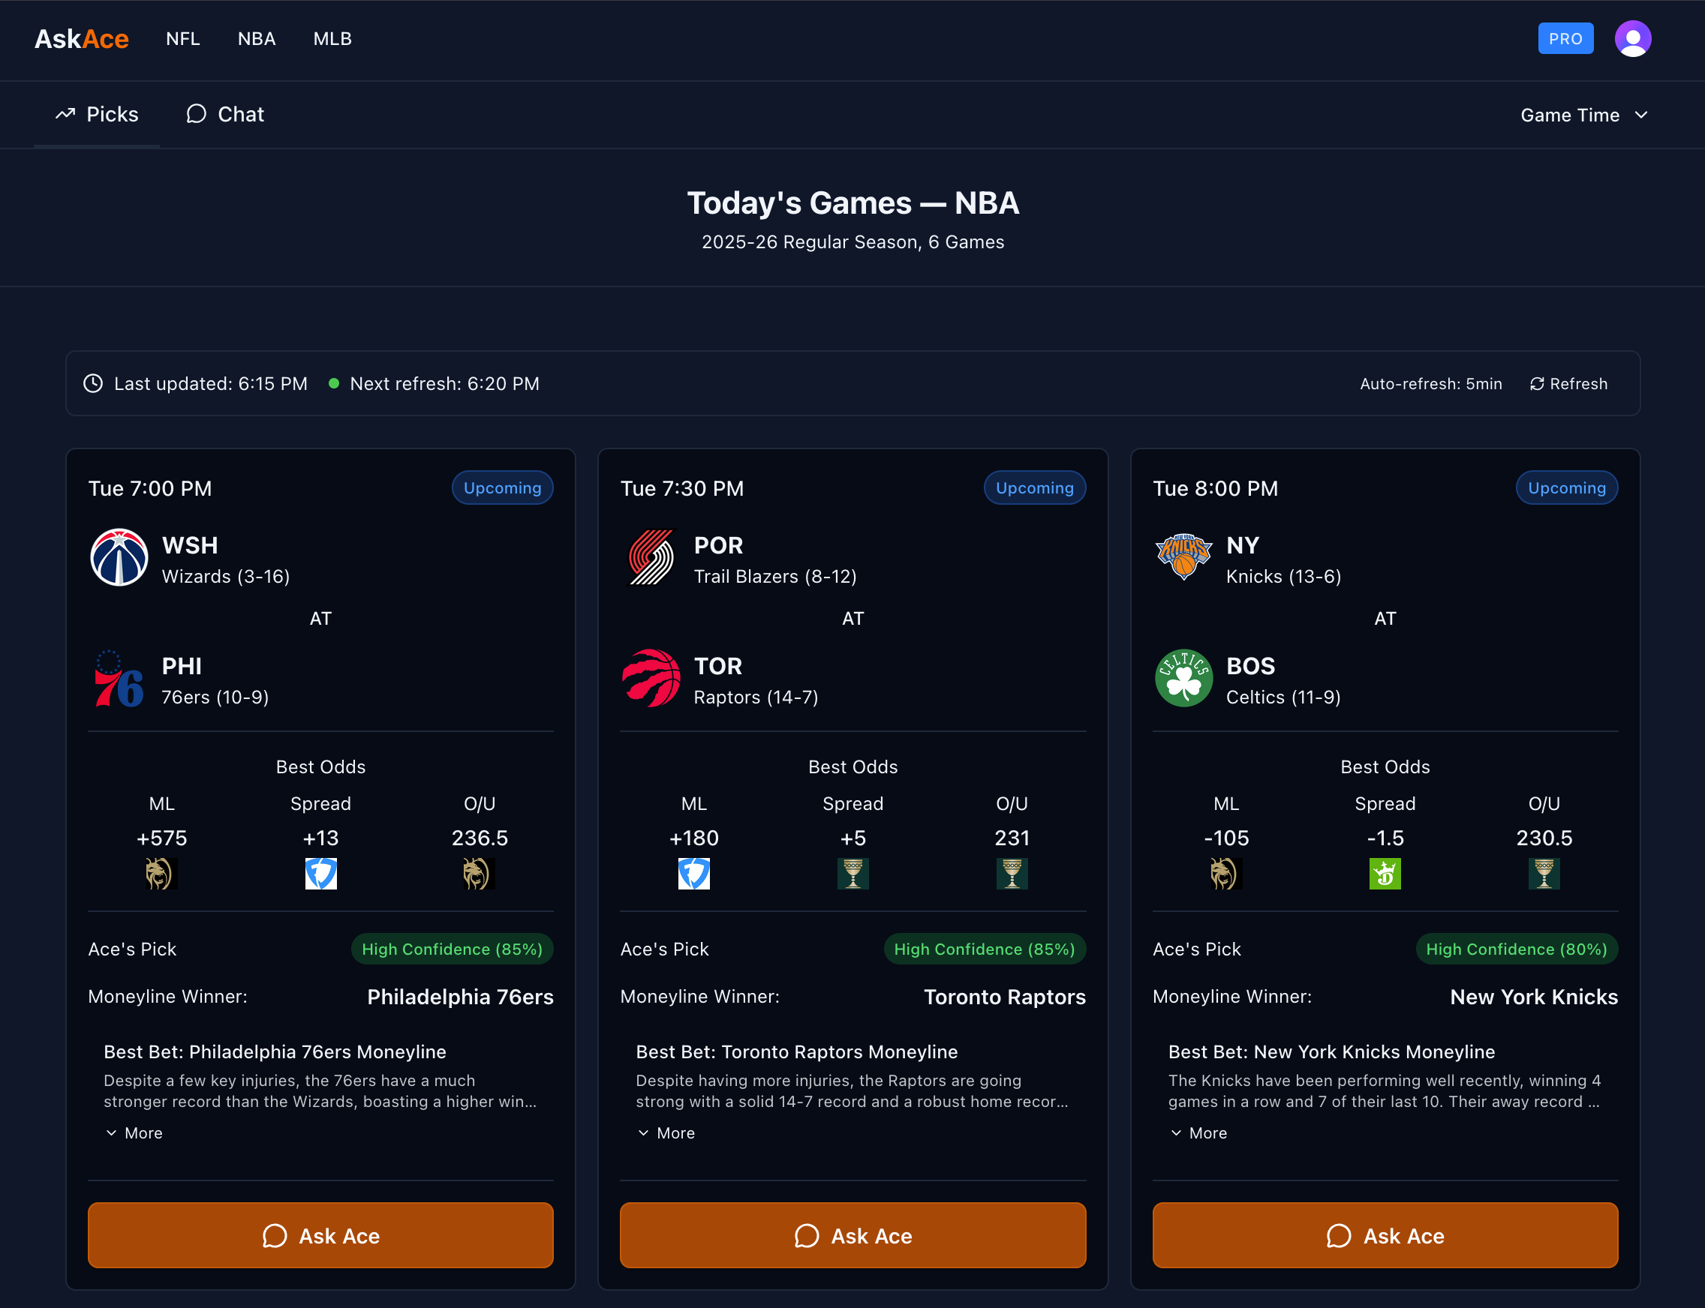Click the Caesars icon under the Raptors spread odds
Viewport: 1705px width, 1308px height.
pos(853,874)
